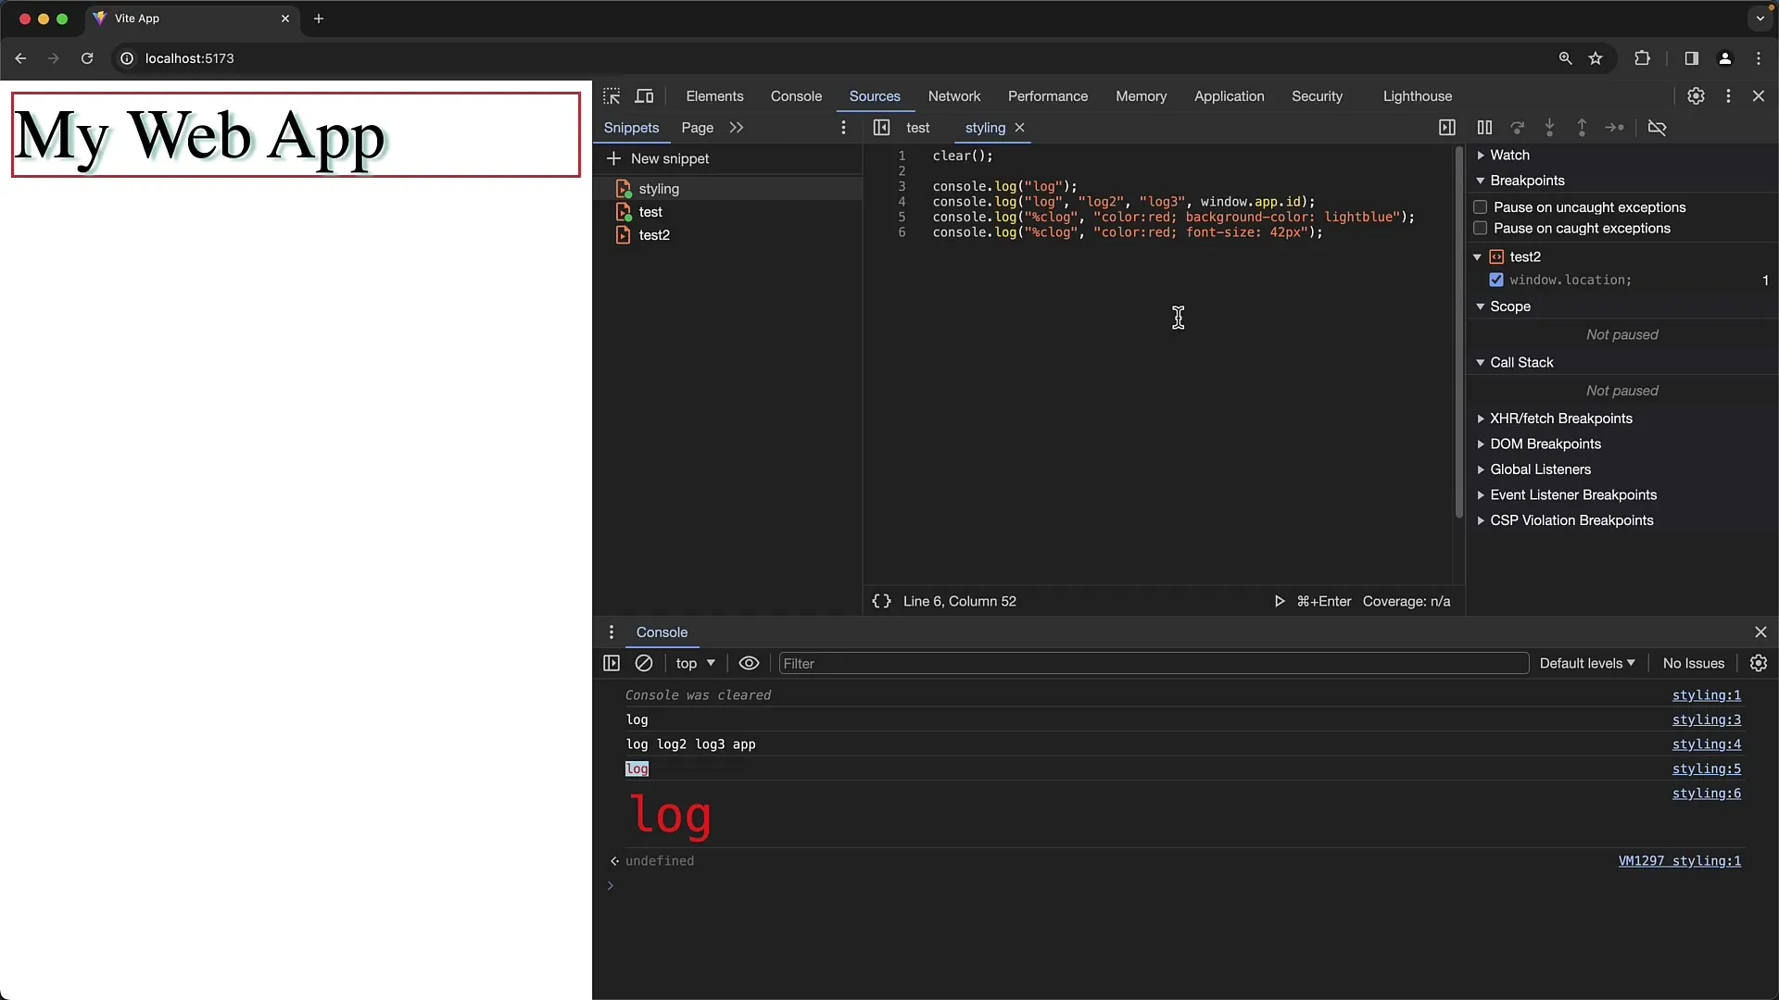The width and height of the screenshot is (1779, 1000).
Task: Click the run snippet button (▶)
Action: 1280,601
